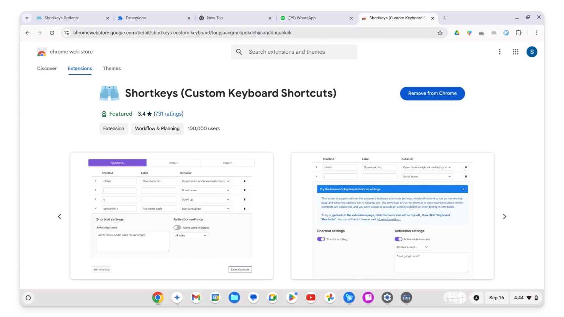The image size is (564, 317).
Task: Click the Workflow & Planning category chip
Action: (157, 128)
